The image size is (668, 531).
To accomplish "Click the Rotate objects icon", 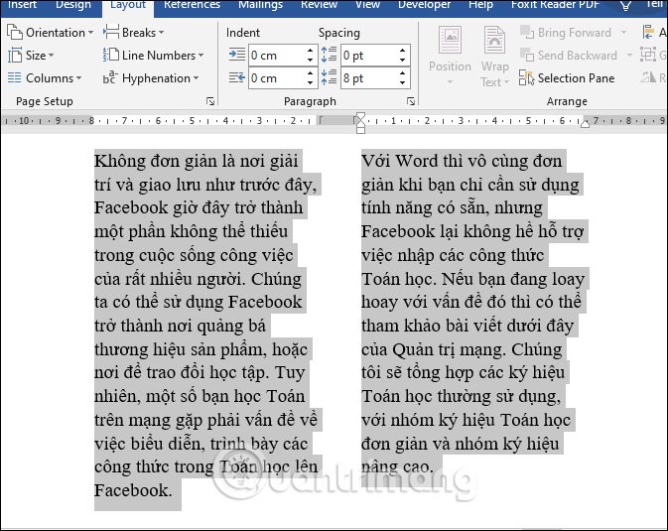I will 648,78.
